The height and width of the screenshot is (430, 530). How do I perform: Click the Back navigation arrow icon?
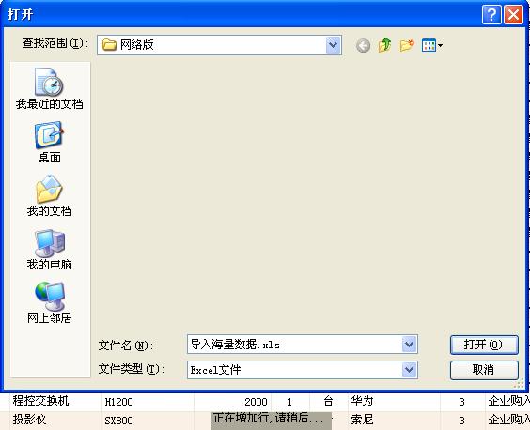point(363,45)
